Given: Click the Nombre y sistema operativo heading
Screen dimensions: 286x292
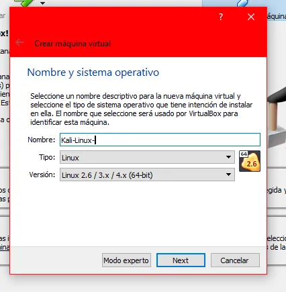Looking at the screenshot, I should pos(93,72).
